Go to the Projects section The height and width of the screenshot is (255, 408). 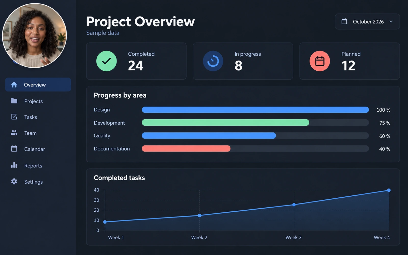pos(33,101)
